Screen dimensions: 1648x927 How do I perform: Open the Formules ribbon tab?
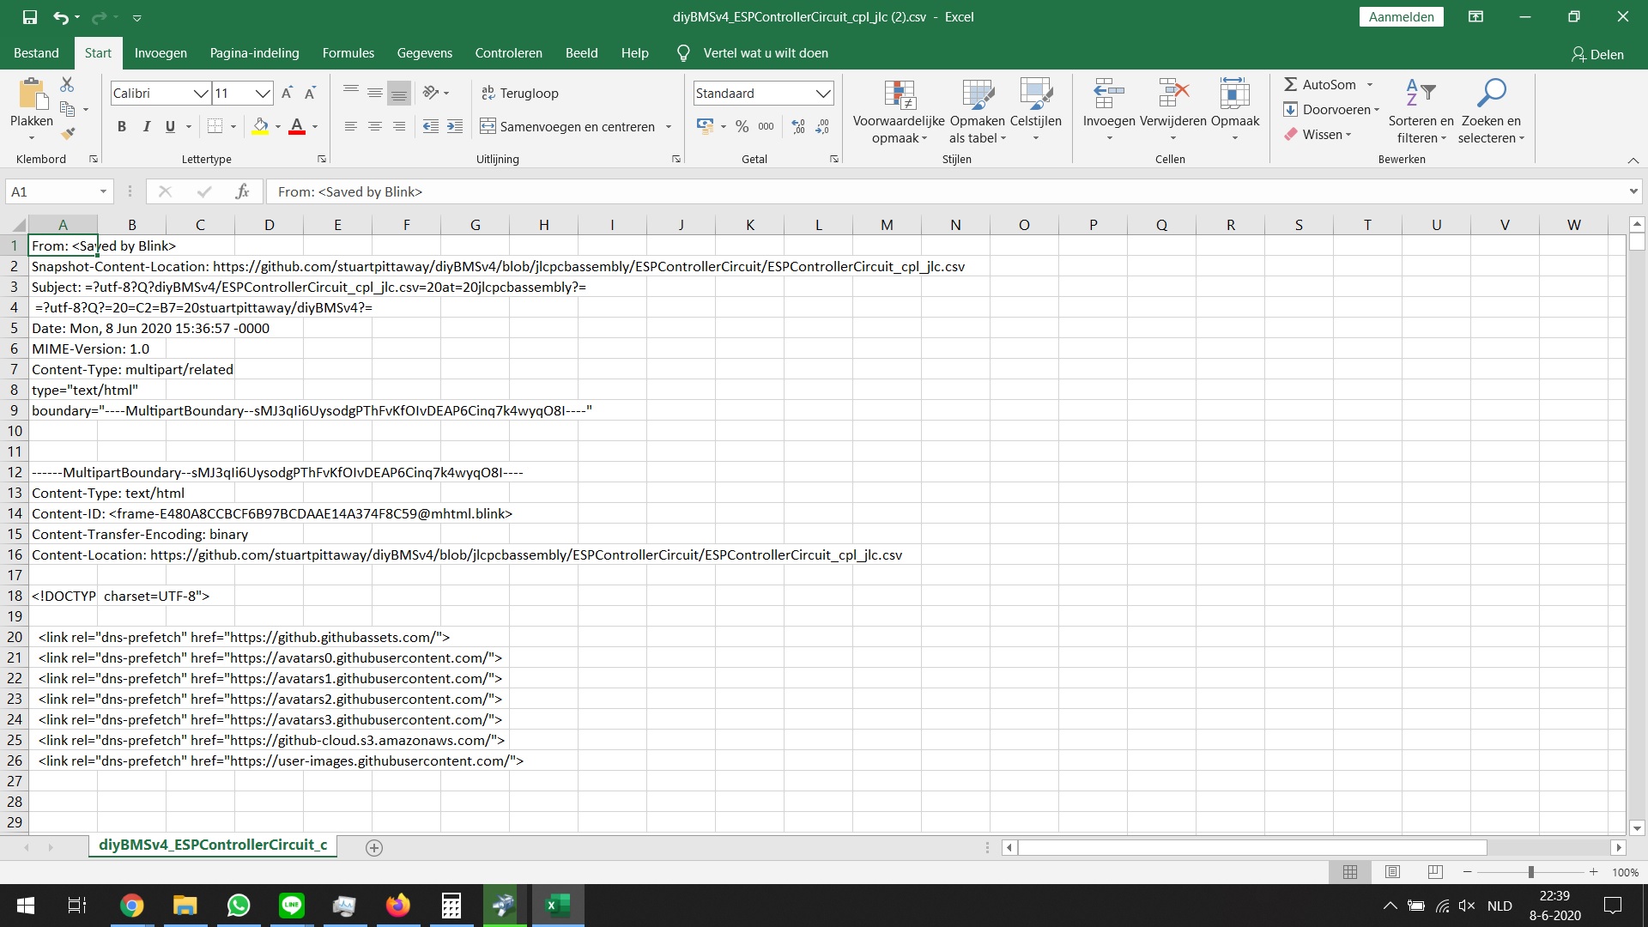(348, 53)
